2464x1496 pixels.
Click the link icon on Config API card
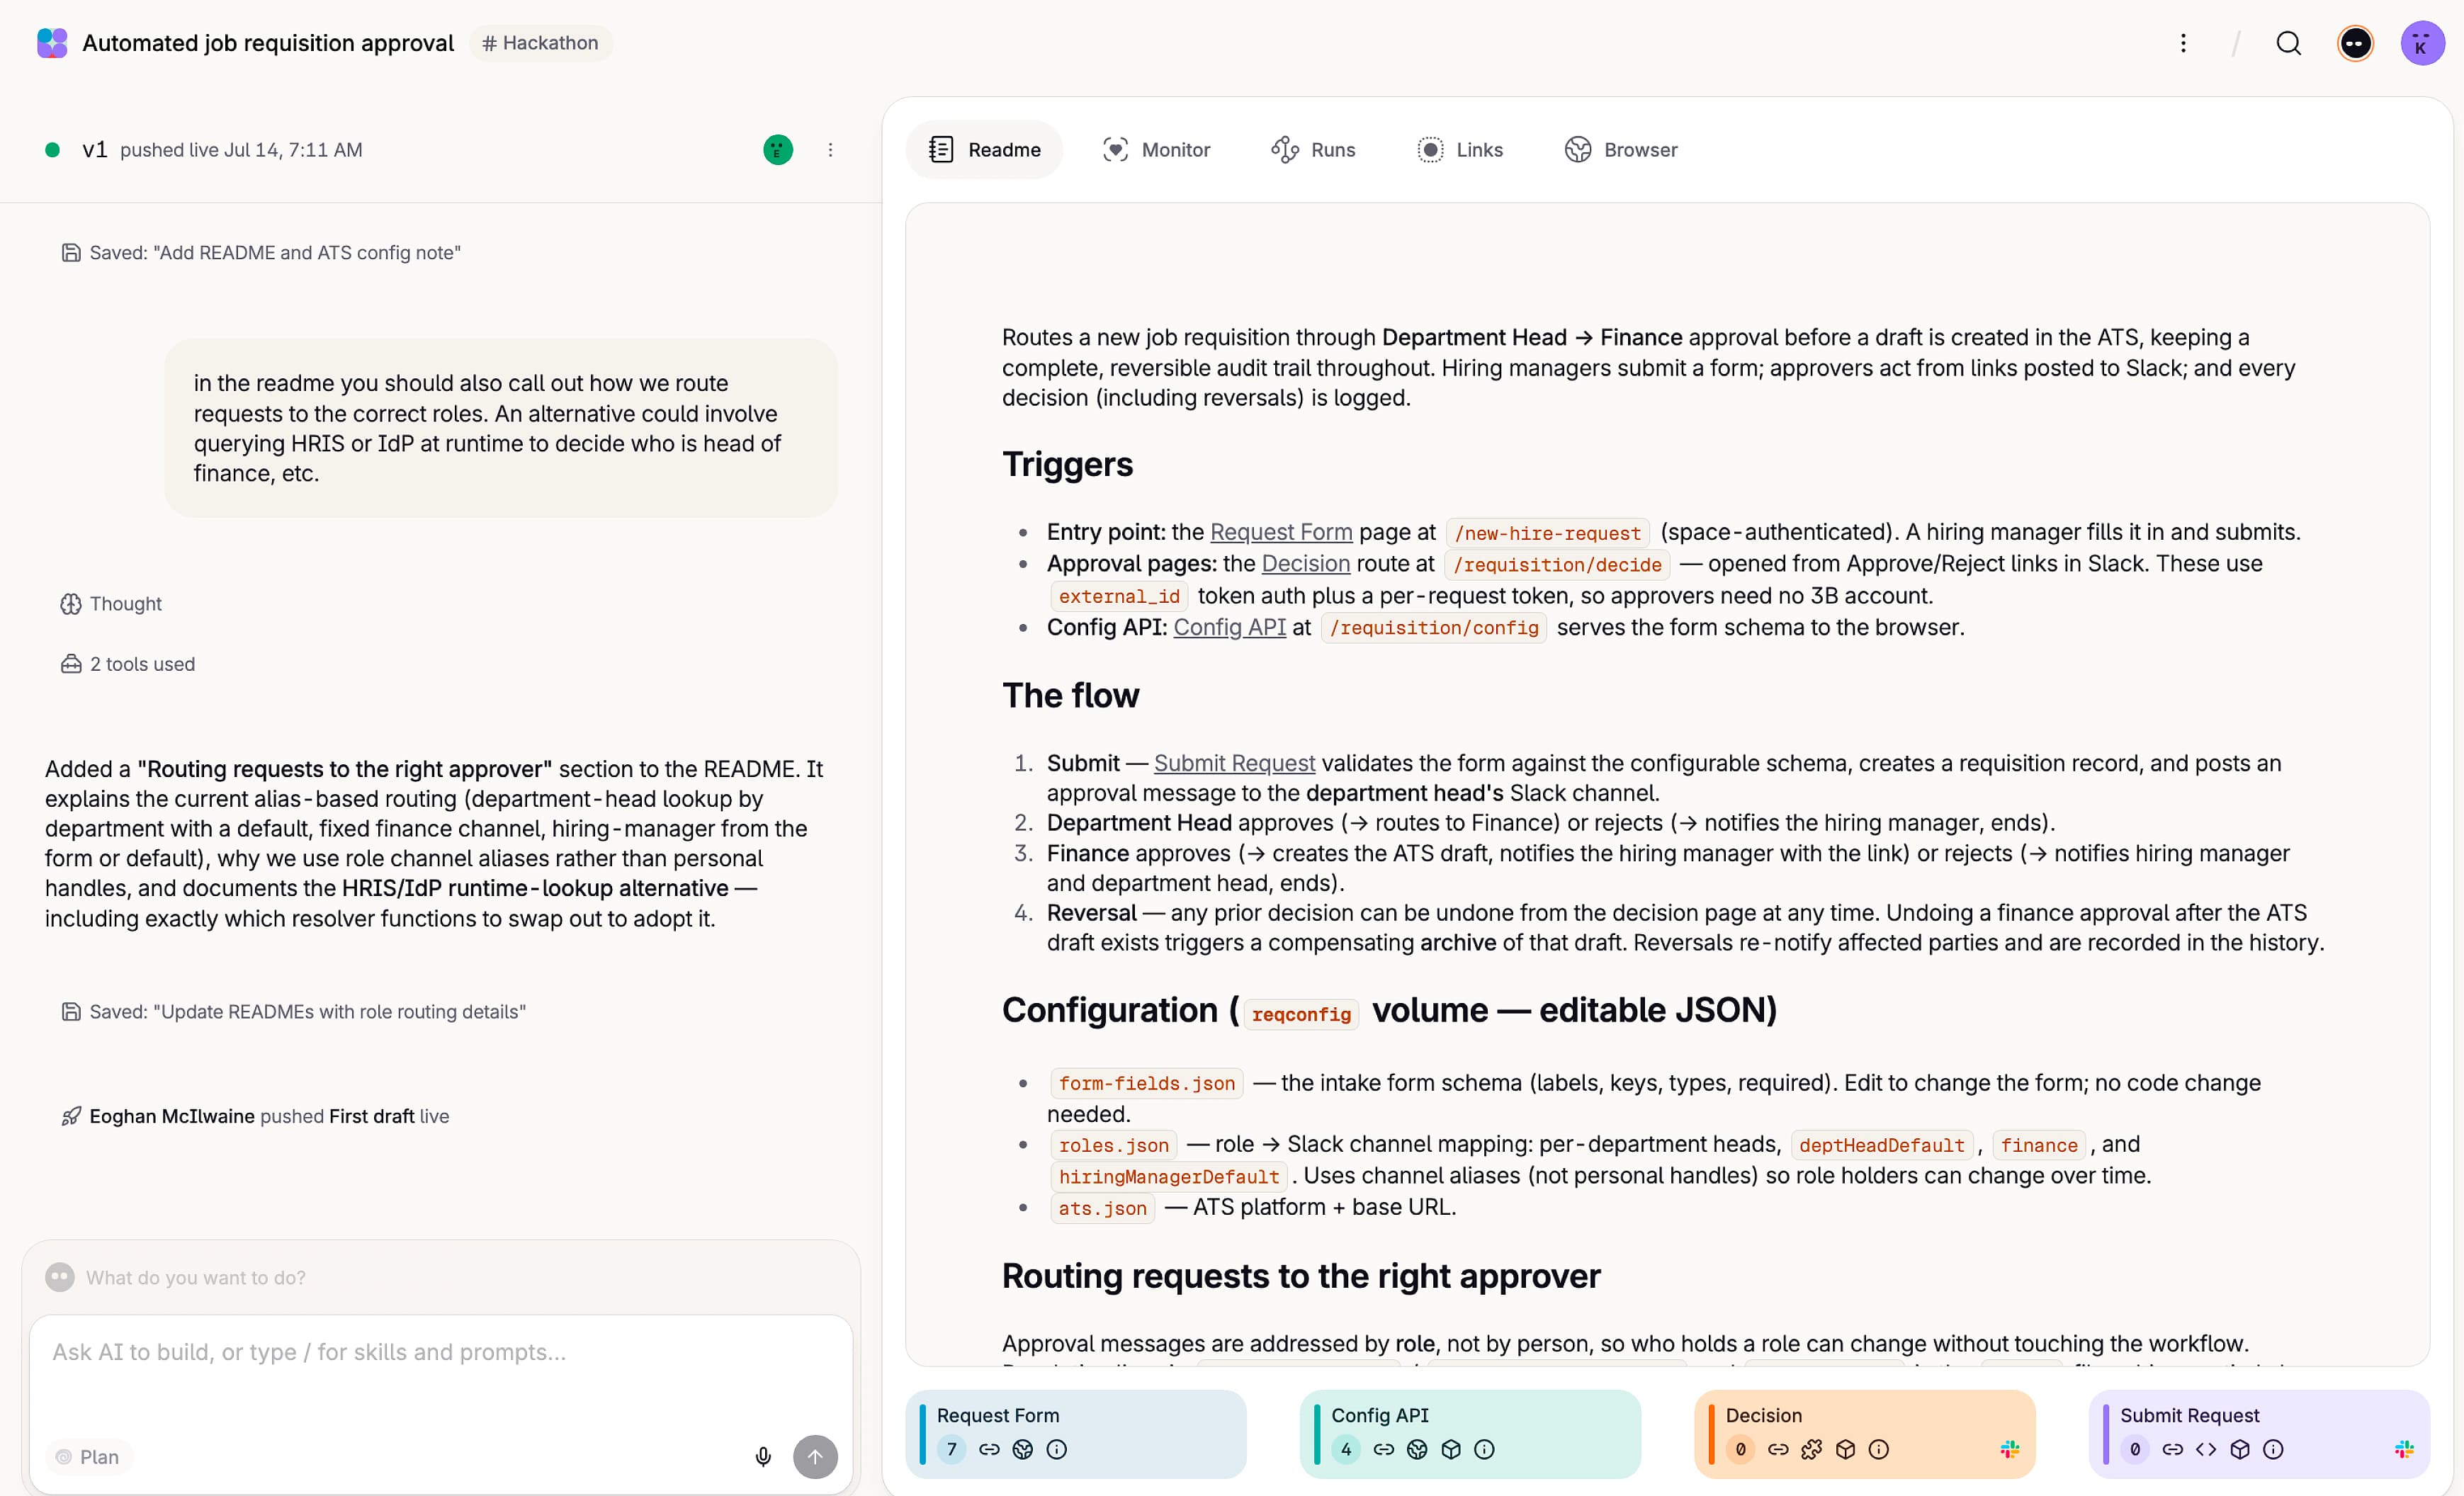click(1383, 1449)
